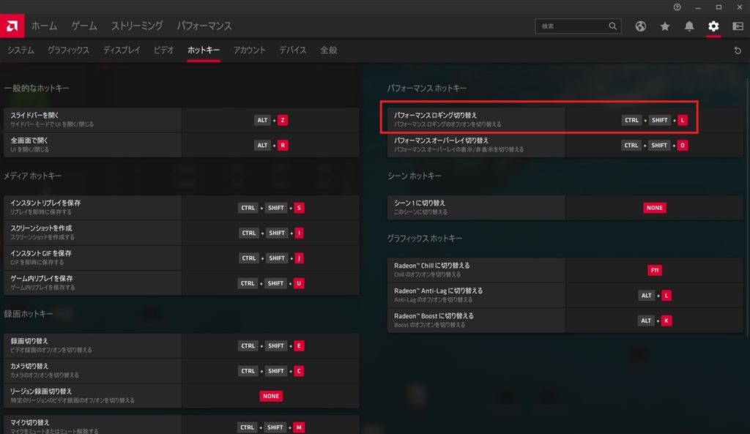Click the グラフィックス ホットキー section heading

click(x=425, y=239)
